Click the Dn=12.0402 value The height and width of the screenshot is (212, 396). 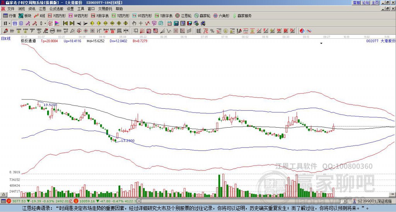pyautogui.click(x=118, y=41)
